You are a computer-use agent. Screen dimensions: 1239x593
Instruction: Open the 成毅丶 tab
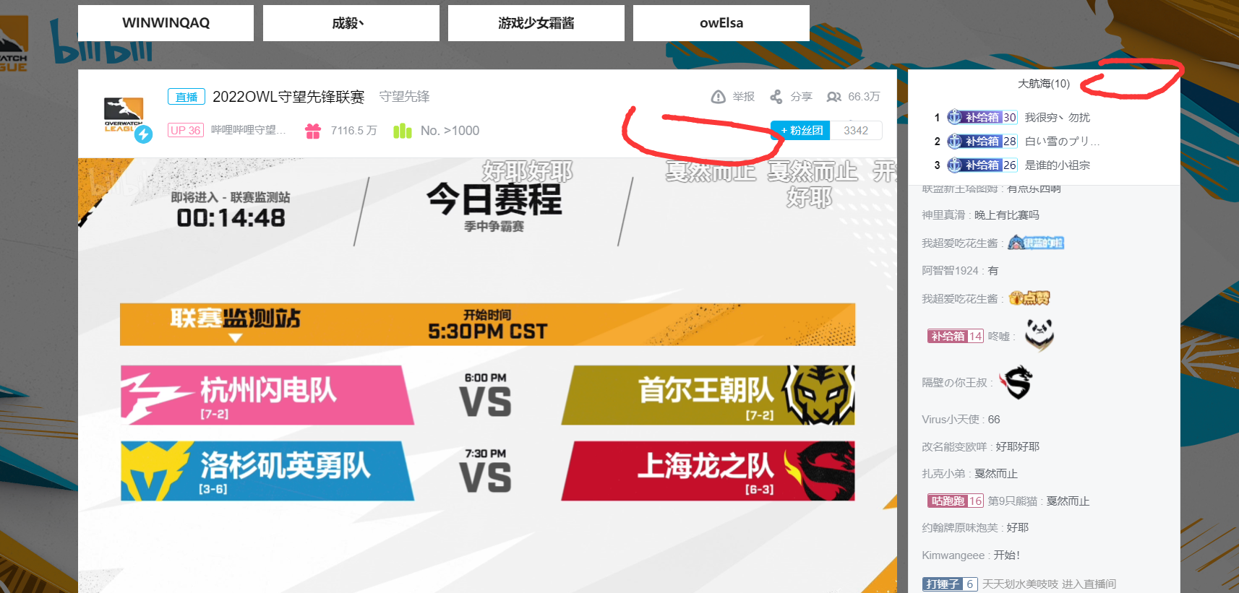click(351, 23)
